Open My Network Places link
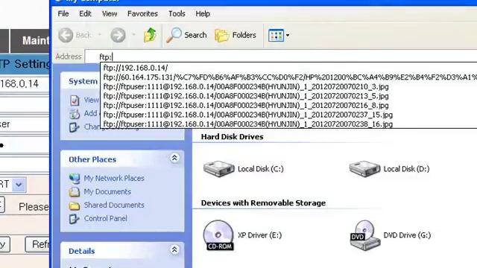This screenshot has height=268, width=477. pos(114,179)
